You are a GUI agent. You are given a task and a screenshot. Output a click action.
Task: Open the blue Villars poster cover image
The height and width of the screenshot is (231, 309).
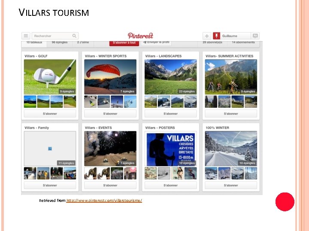point(170,148)
